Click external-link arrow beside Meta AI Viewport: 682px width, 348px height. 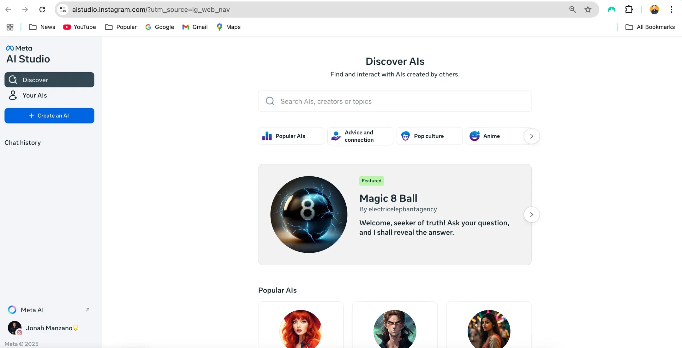(87, 310)
